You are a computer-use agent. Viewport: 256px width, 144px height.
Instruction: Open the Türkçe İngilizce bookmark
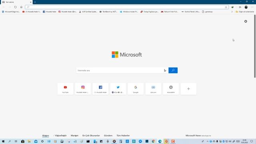pos(150,12)
